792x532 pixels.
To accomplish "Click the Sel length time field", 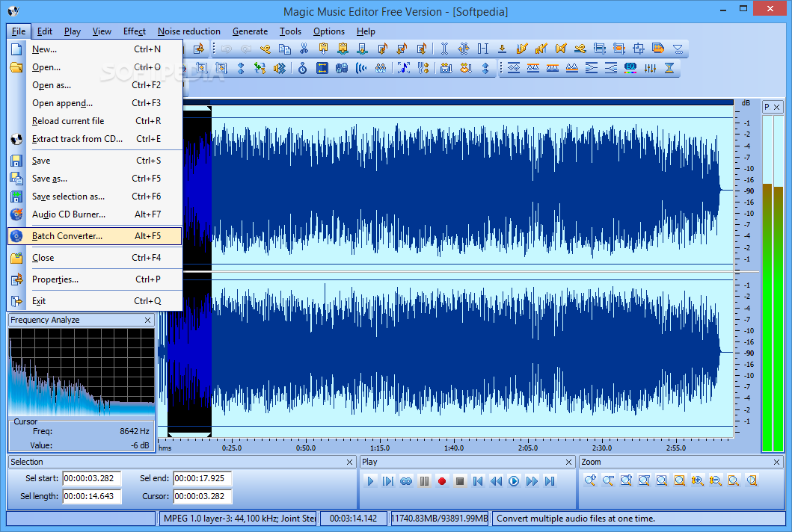I will (92, 496).
